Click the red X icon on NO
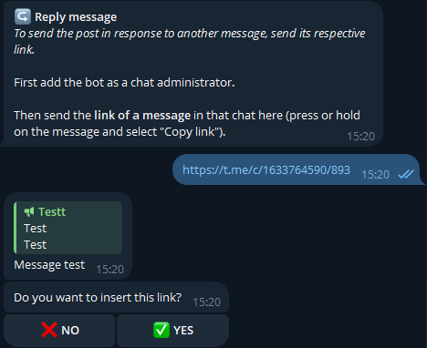The image size is (427, 348). pyautogui.click(x=49, y=330)
